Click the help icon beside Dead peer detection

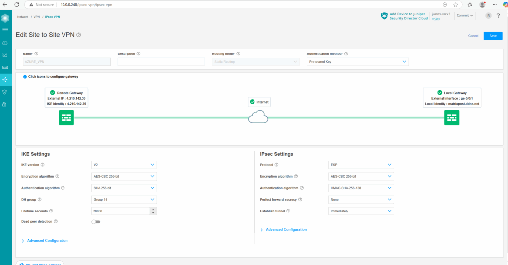point(56,221)
